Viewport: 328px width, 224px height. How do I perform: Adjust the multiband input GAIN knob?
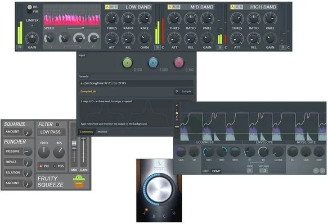32,38
